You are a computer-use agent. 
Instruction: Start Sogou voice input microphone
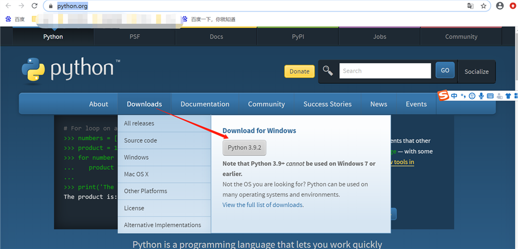482,96
